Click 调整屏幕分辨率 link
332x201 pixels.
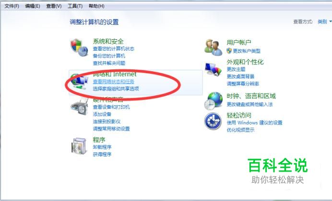click(x=243, y=84)
